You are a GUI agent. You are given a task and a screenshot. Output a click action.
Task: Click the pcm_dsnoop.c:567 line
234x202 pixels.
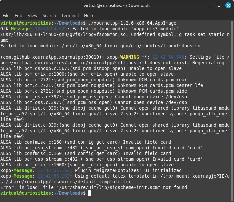point(91,68)
